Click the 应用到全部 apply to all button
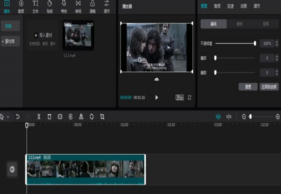 [269, 87]
